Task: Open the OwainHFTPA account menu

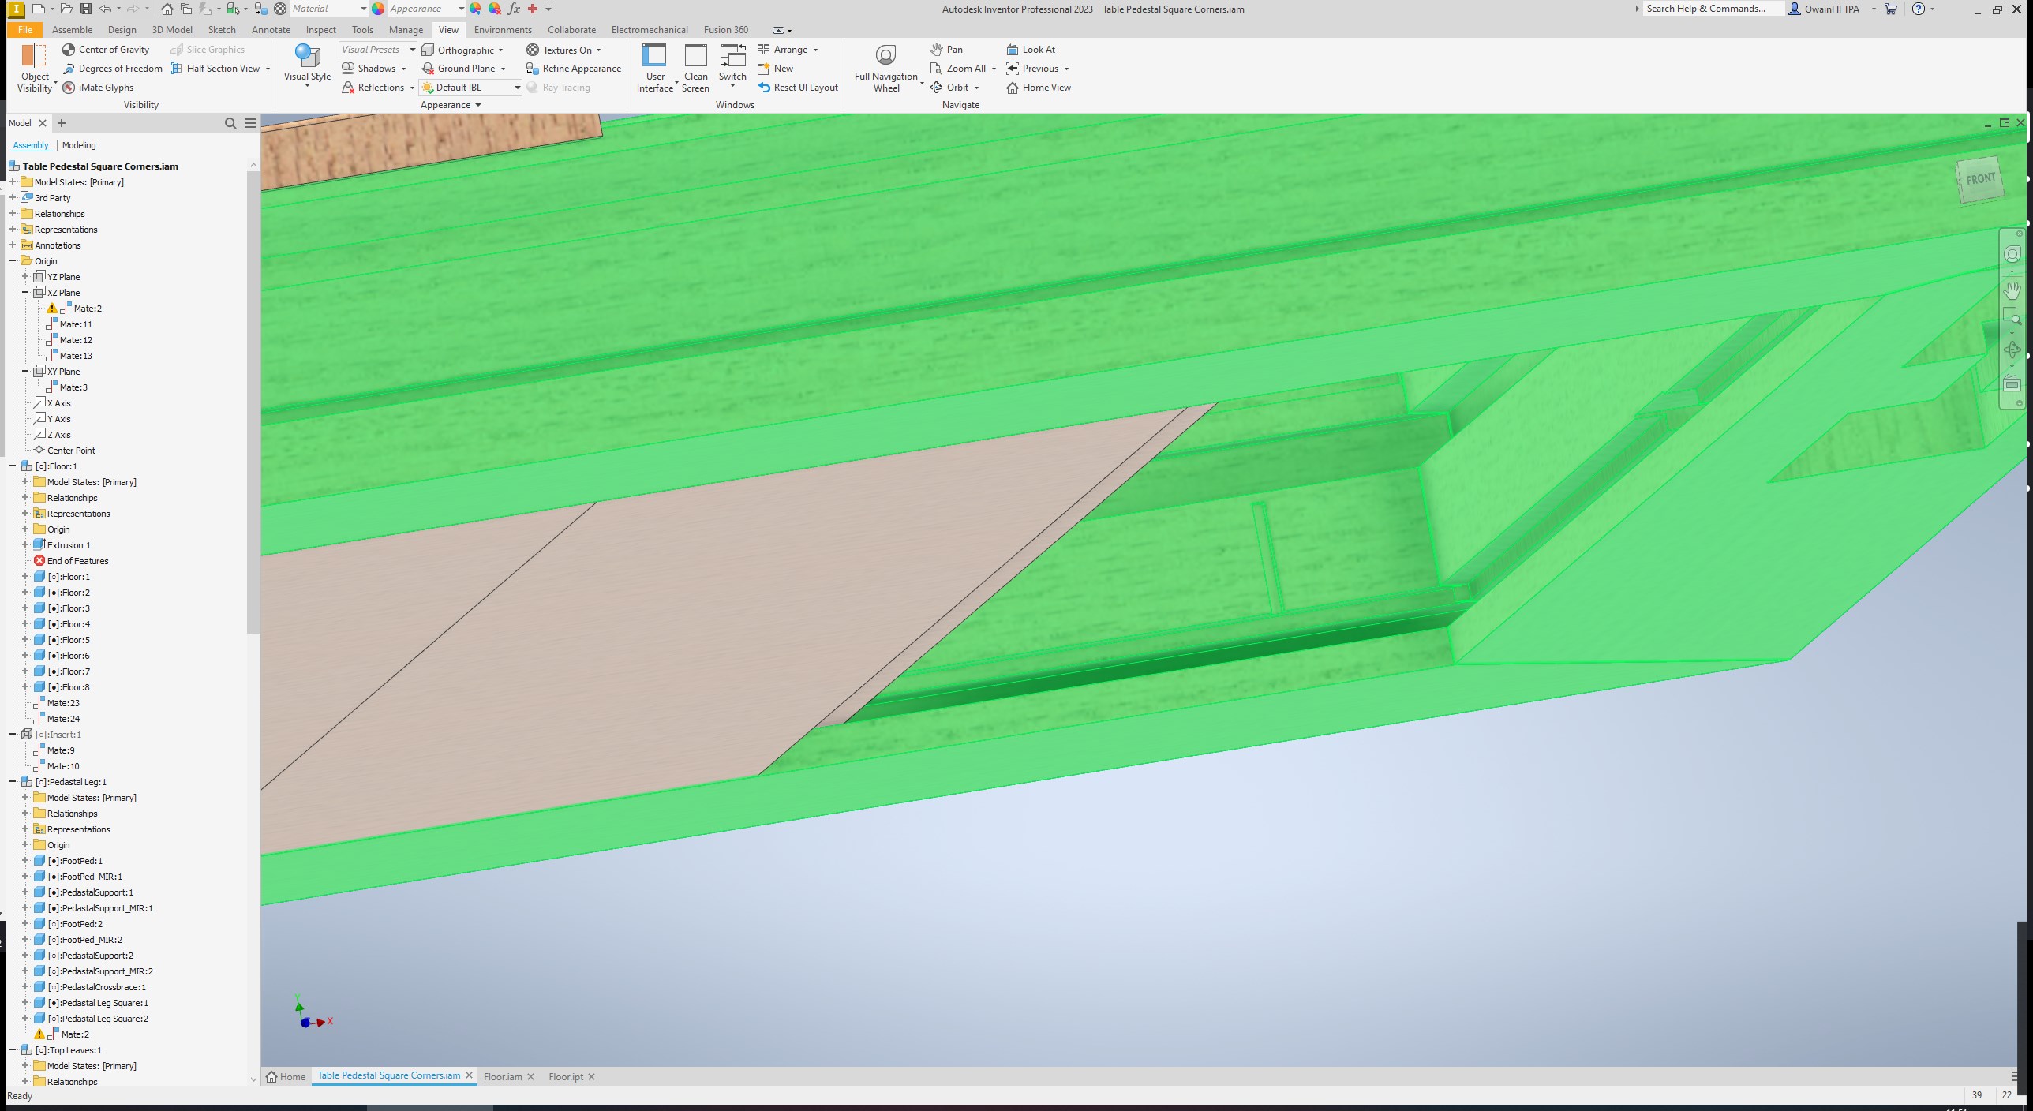Action: coord(1831,9)
